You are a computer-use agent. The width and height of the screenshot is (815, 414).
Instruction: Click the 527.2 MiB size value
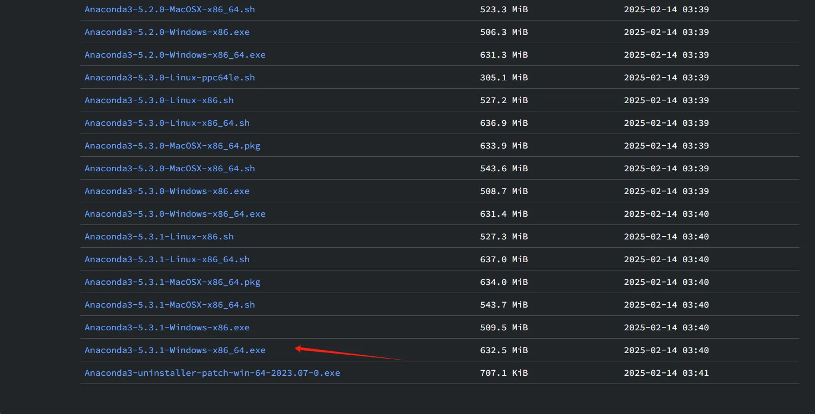click(504, 100)
